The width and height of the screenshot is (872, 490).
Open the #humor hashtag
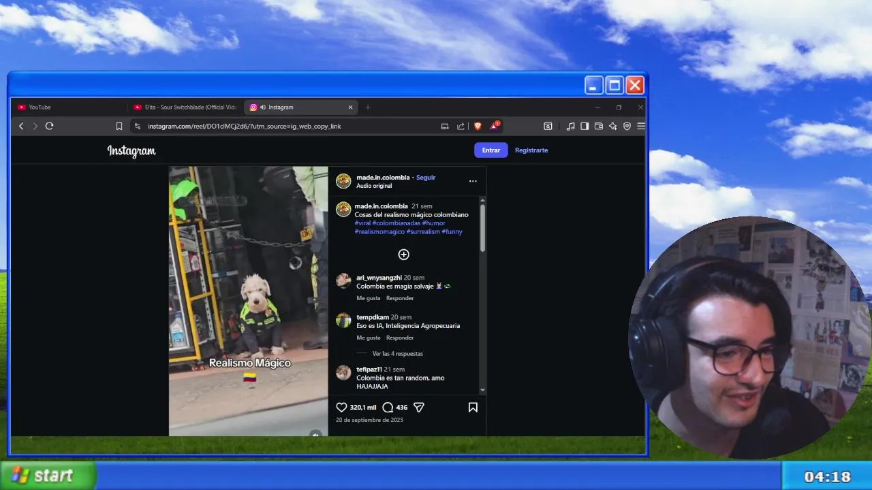(x=434, y=223)
